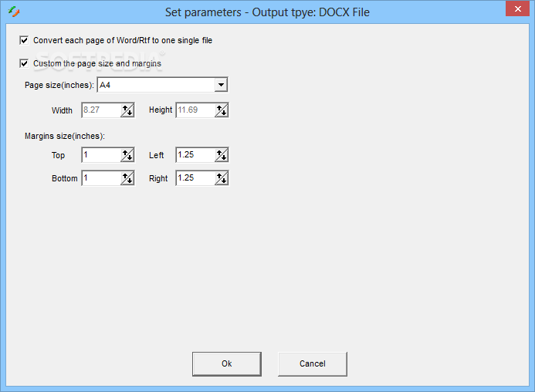This screenshot has height=392, width=535.
Task: Click the 'Bottom' margin label
Action: pos(65,178)
